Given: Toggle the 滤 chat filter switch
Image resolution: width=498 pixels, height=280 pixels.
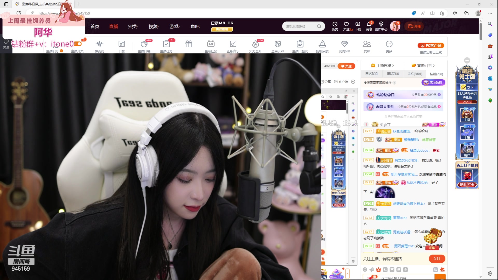Looking at the screenshot, I should click(436, 270).
